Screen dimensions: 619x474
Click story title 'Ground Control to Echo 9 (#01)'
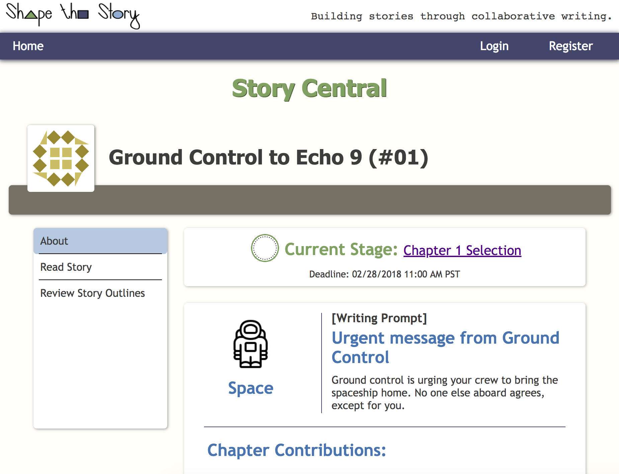[268, 157]
